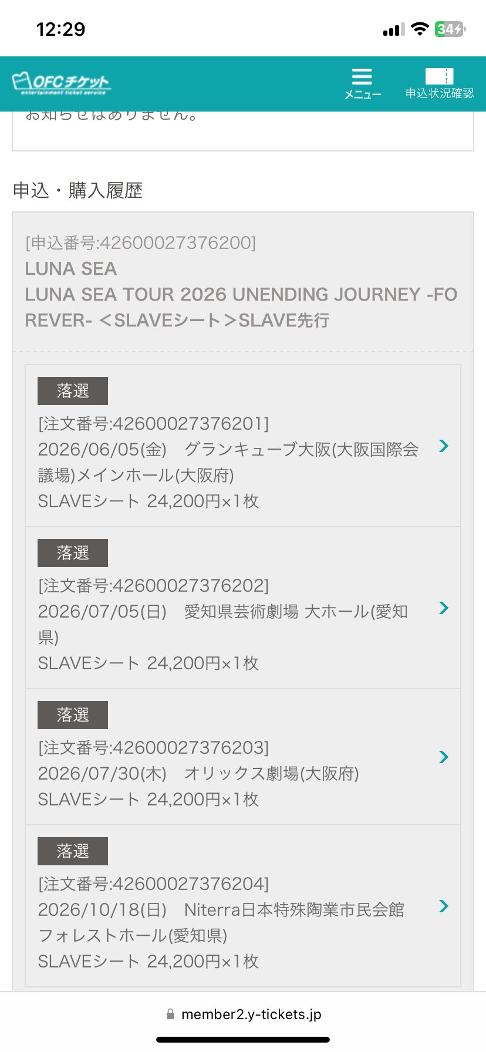
Task: Tap the lock icon beside the URL
Action: click(x=170, y=1014)
